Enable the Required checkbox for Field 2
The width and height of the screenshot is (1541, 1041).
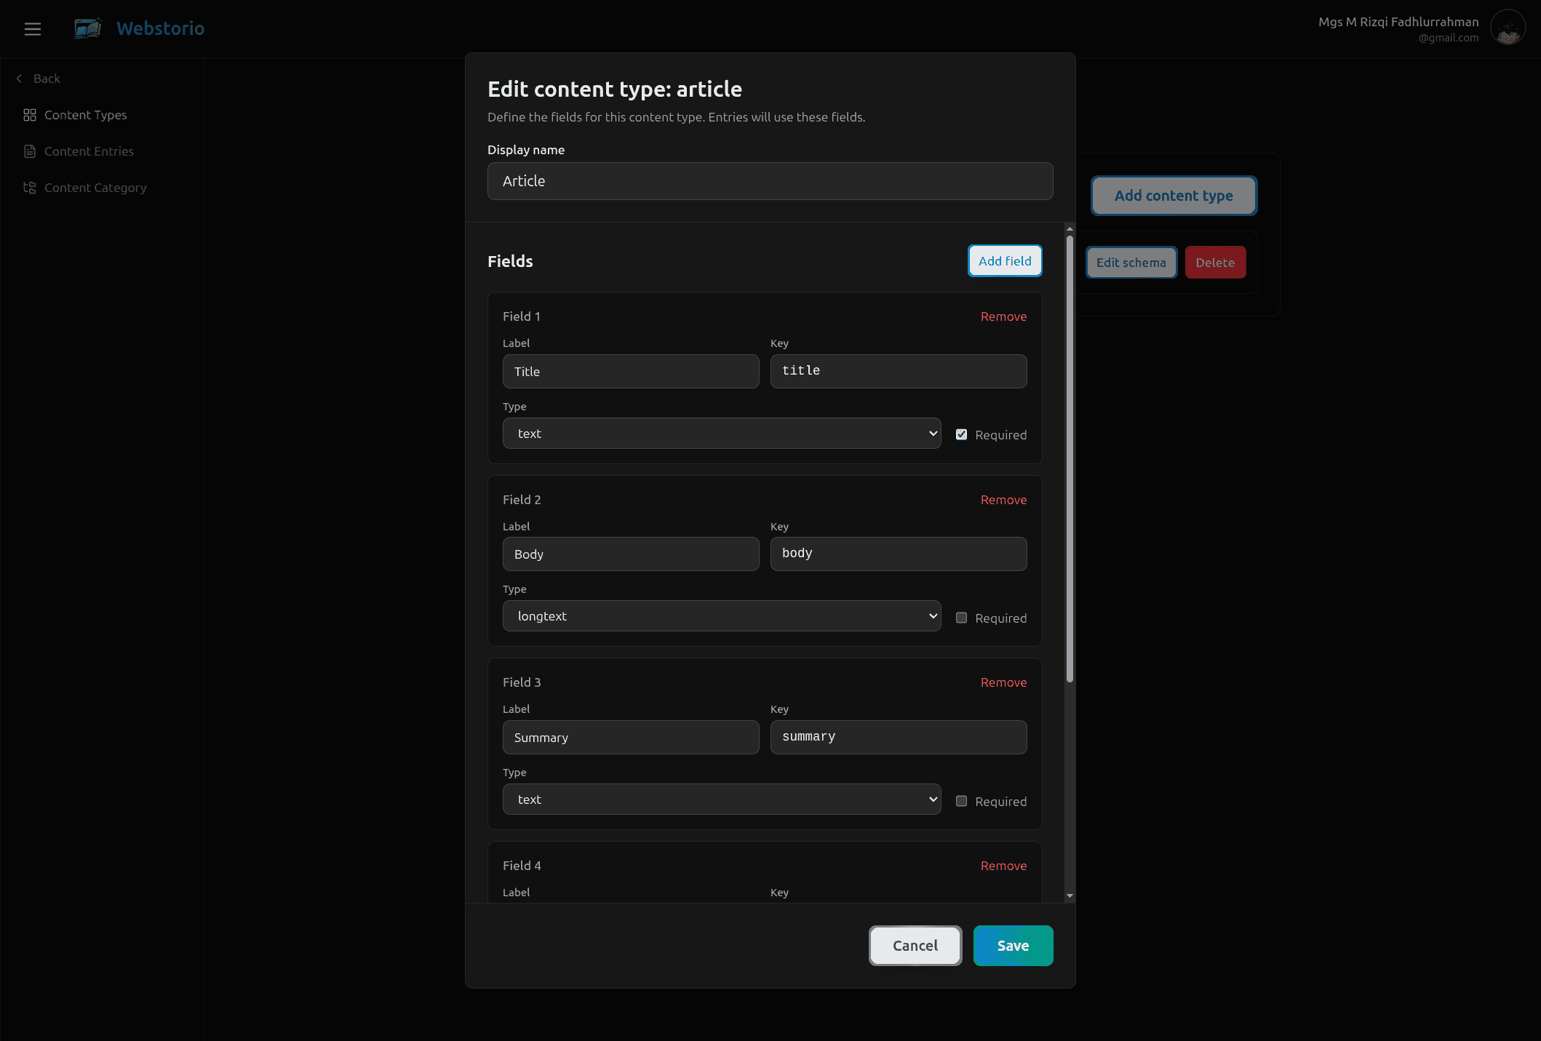(961, 618)
